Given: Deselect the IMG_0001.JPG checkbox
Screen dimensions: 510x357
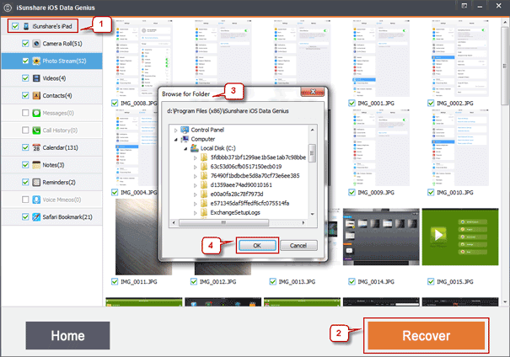Looking at the screenshot, I should [352, 103].
